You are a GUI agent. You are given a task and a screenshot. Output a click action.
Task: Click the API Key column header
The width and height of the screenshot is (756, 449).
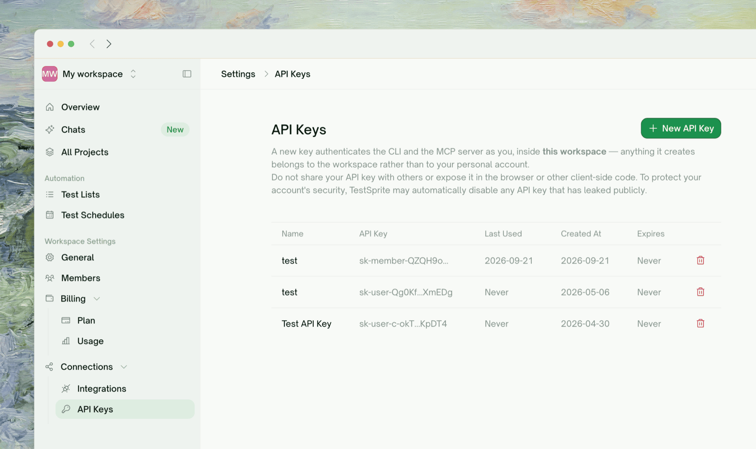pos(373,234)
